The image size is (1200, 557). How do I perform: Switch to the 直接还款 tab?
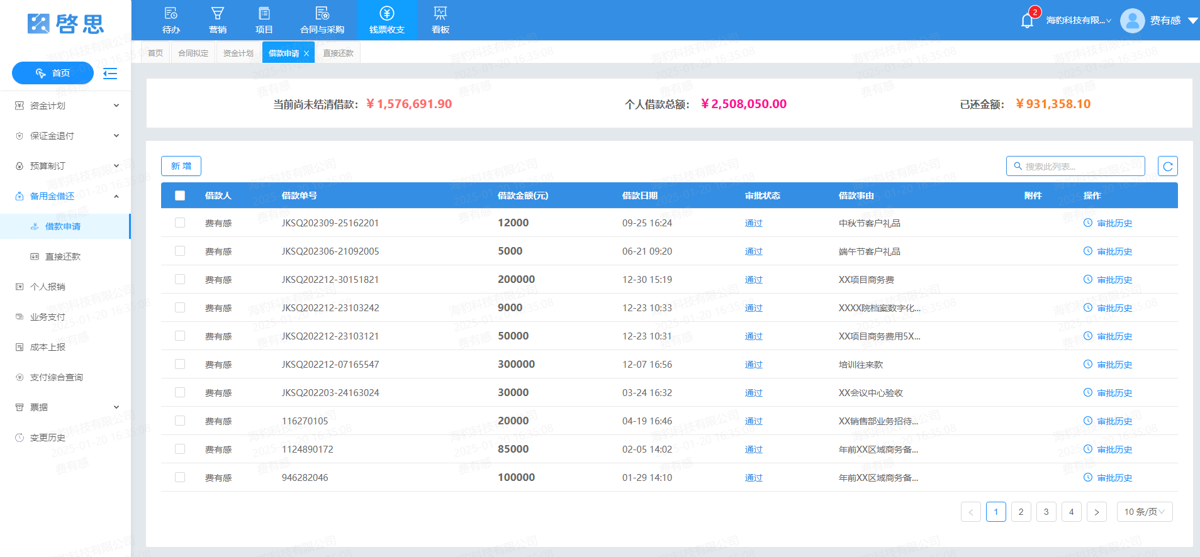tap(339, 53)
